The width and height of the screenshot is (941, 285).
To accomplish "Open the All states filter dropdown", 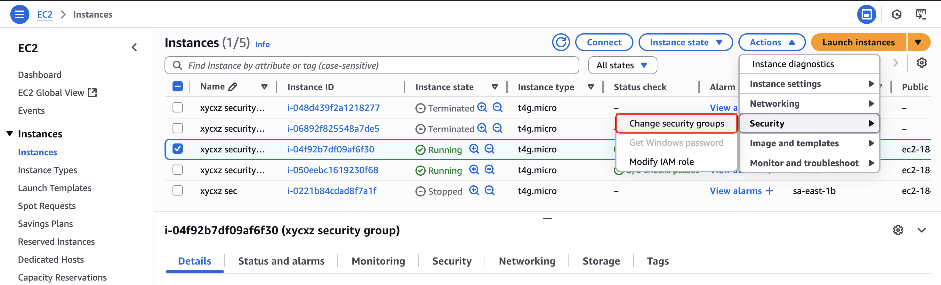I will (x=622, y=65).
